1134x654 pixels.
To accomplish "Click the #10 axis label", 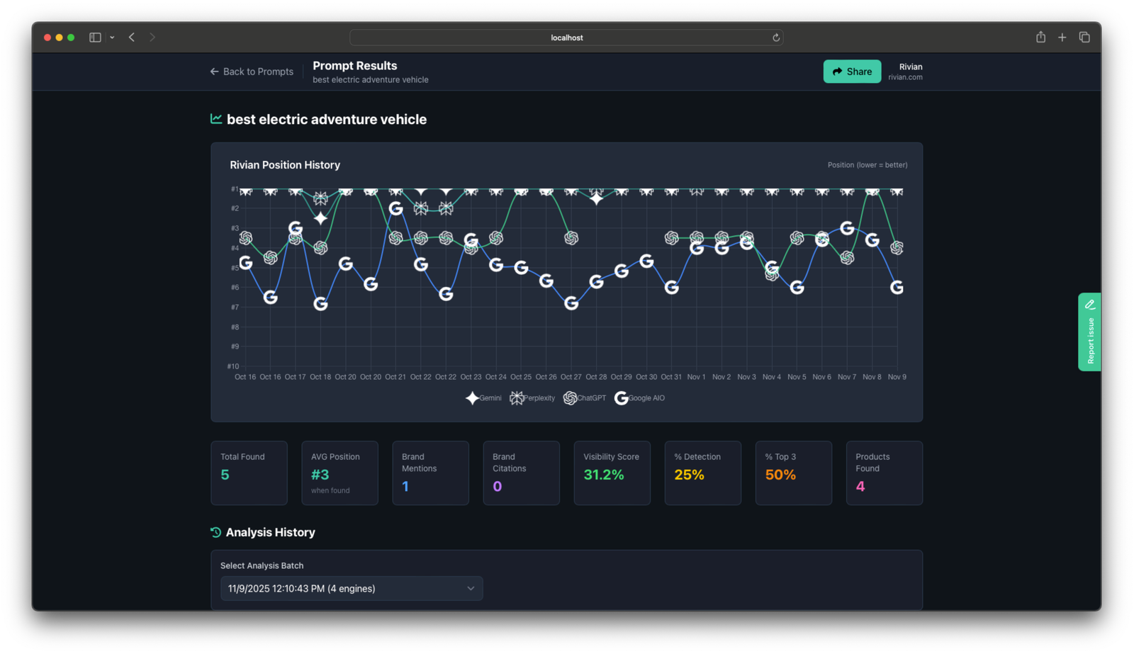I will click(232, 366).
